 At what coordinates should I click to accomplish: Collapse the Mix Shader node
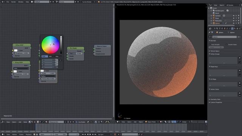coord(68,48)
